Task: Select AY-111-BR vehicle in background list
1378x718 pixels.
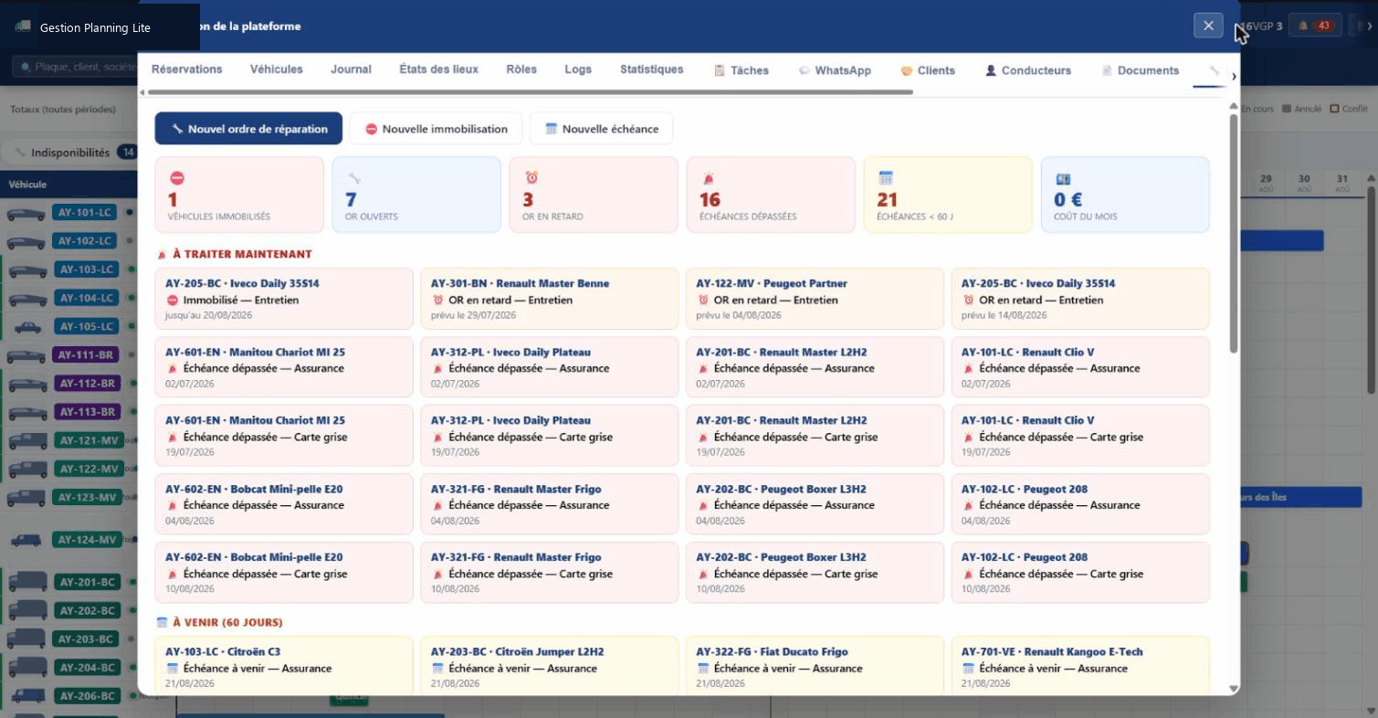Action: point(85,355)
